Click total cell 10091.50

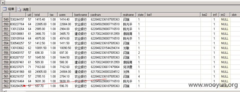(41, 48)
